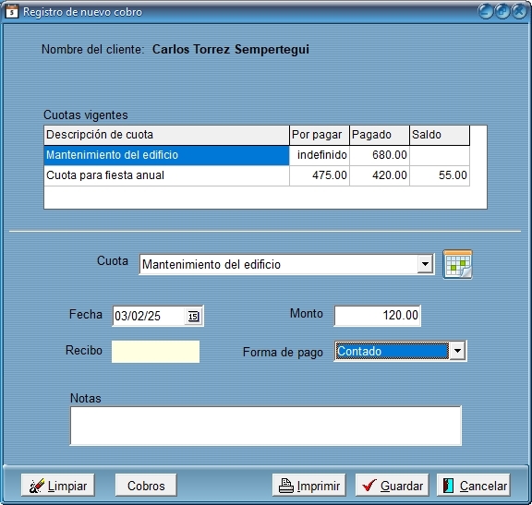This screenshot has height=505, width=532.
Task: Expand the Cuota dropdown arrow
Action: pos(425,264)
